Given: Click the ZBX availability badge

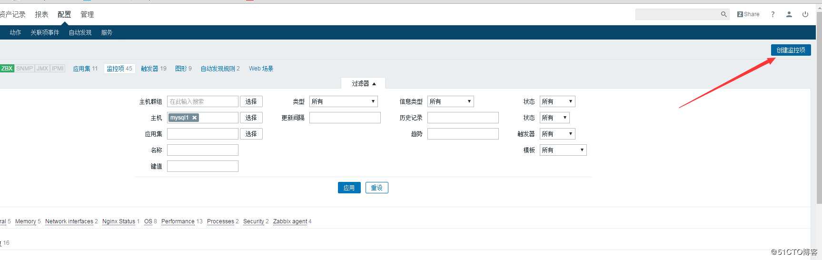Looking at the screenshot, I should point(7,69).
